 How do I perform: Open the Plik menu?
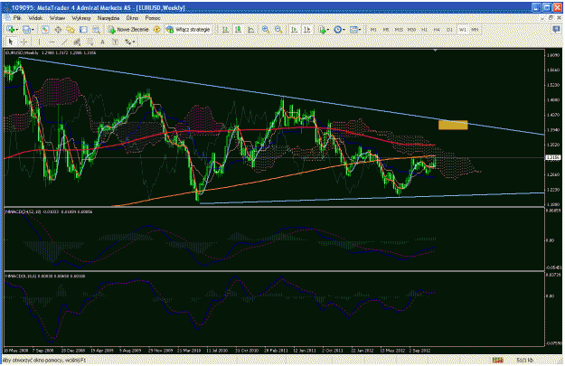(16, 18)
